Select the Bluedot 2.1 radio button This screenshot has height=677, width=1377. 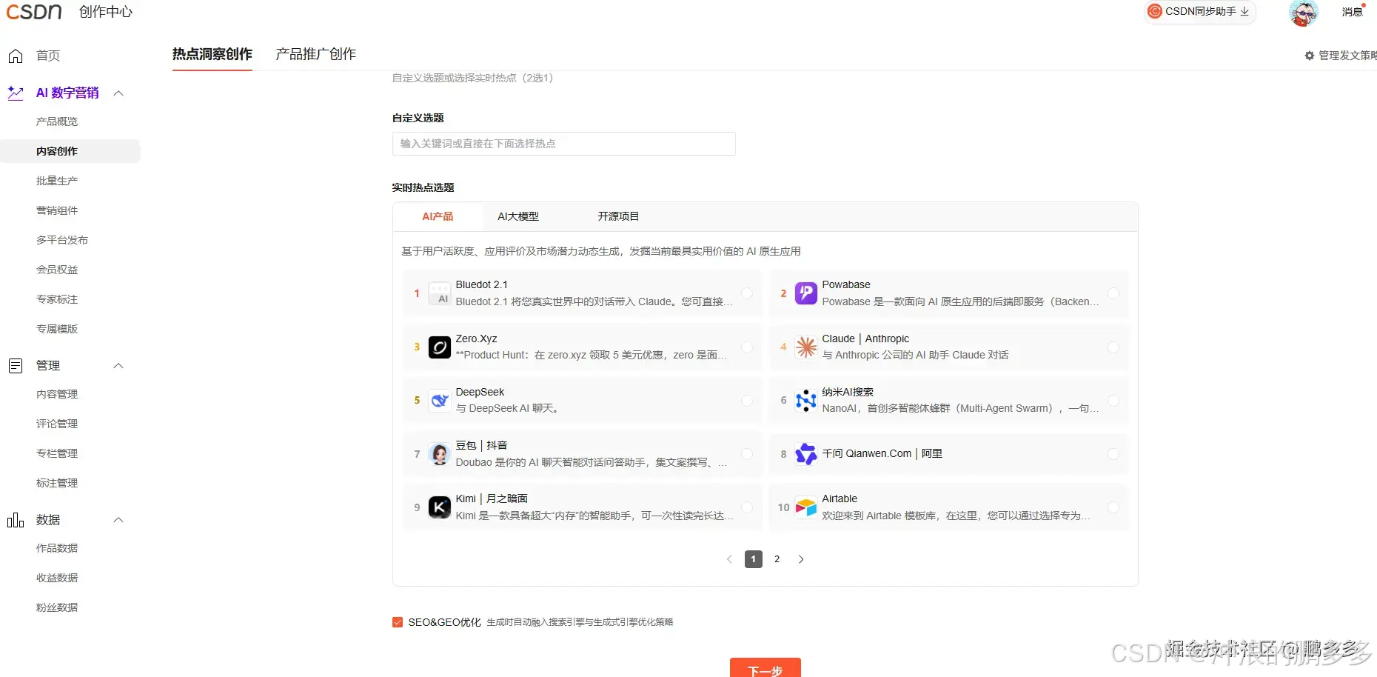point(747,293)
